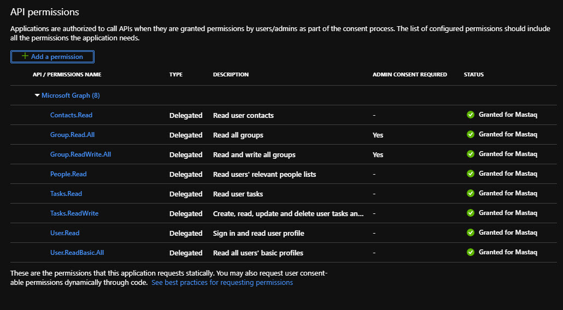Click green checkmark icon in People.Read row
Image resolution: width=563 pixels, height=310 pixels.
coord(470,174)
